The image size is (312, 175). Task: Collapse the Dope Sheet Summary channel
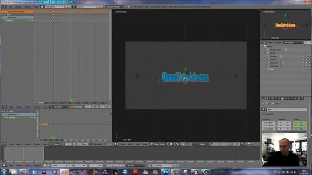pos(2,12)
